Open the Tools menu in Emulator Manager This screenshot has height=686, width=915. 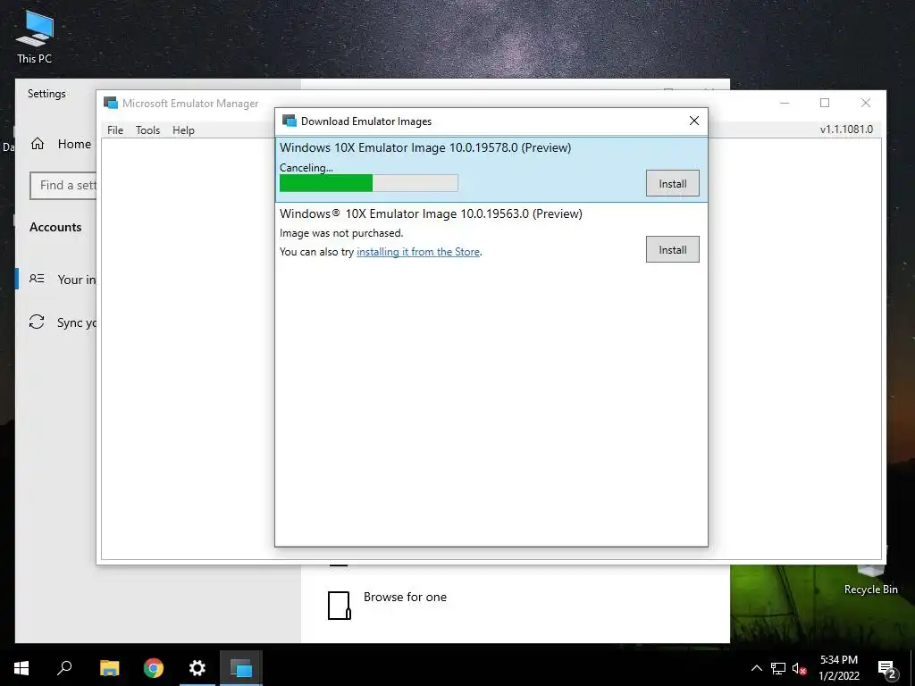147,130
